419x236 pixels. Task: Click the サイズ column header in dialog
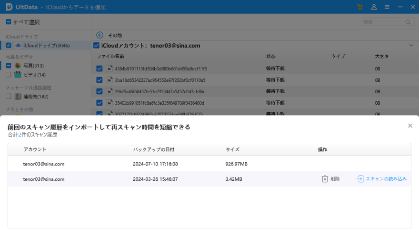pos(232,149)
